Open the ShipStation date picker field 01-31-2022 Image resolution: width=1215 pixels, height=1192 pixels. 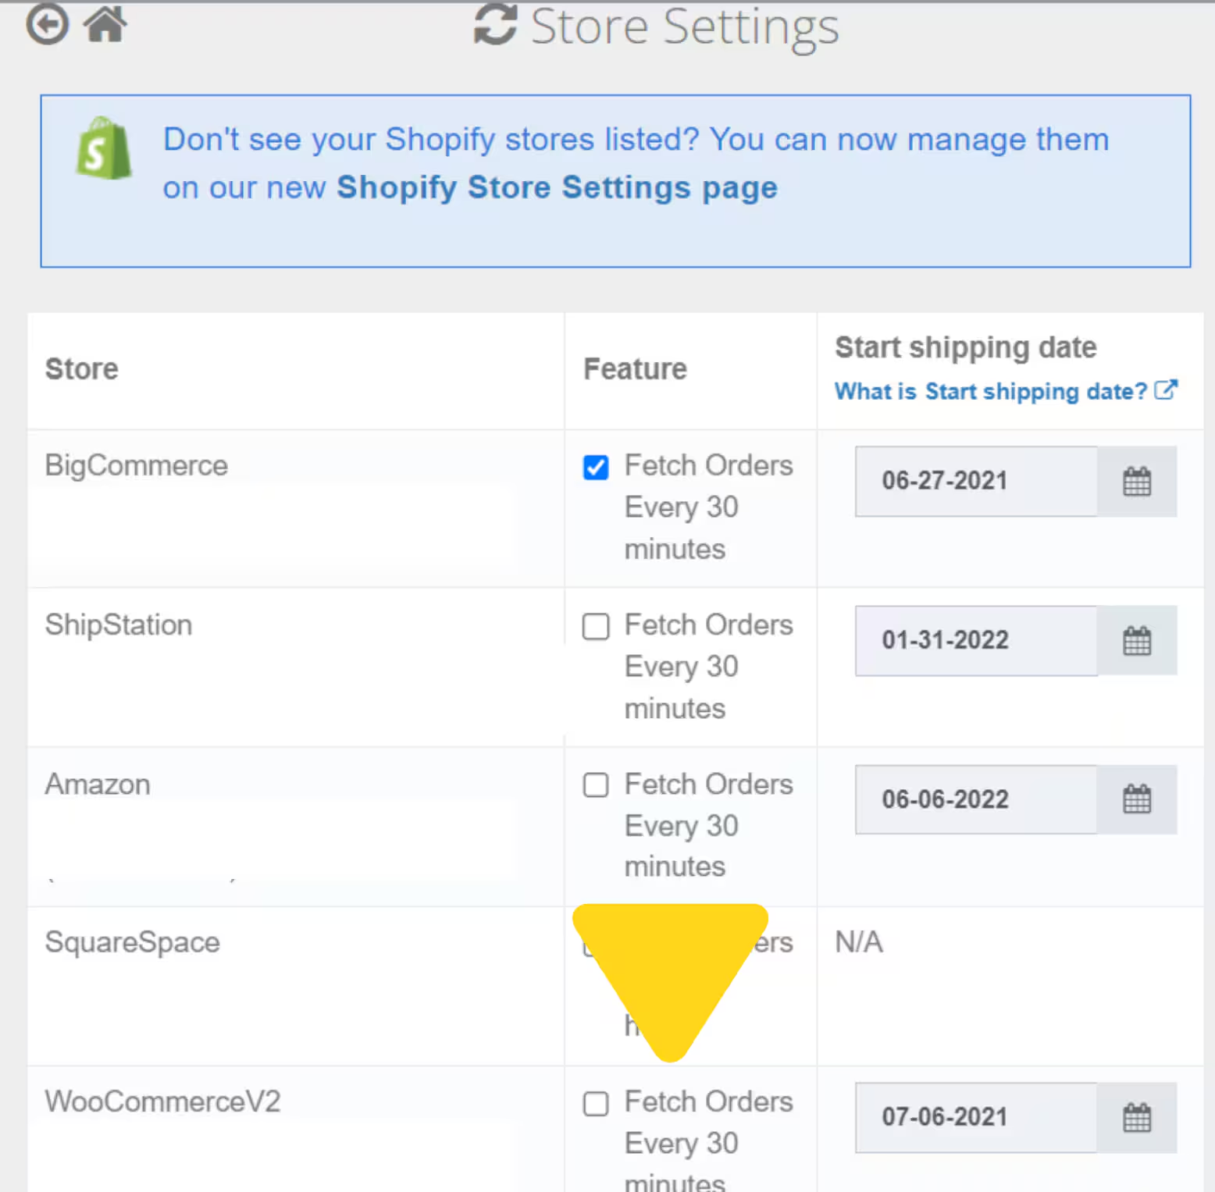974,641
